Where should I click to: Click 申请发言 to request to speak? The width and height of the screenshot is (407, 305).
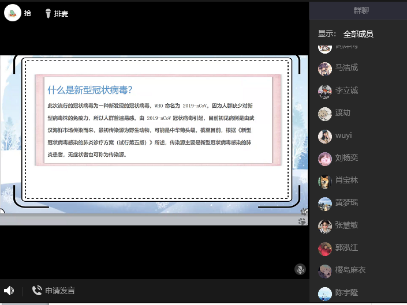click(x=60, y=291)
